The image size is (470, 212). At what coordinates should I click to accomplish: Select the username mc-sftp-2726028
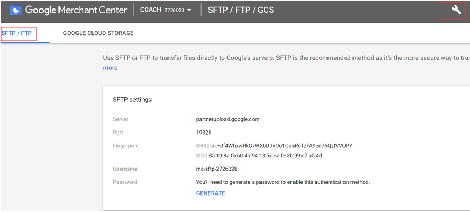217,169
